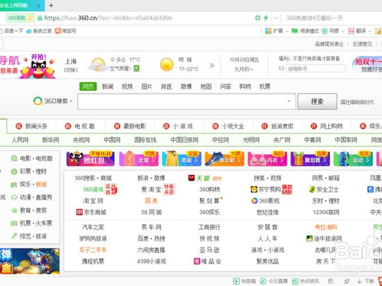Click 今日直播 in the status bar

coord(274,281)
